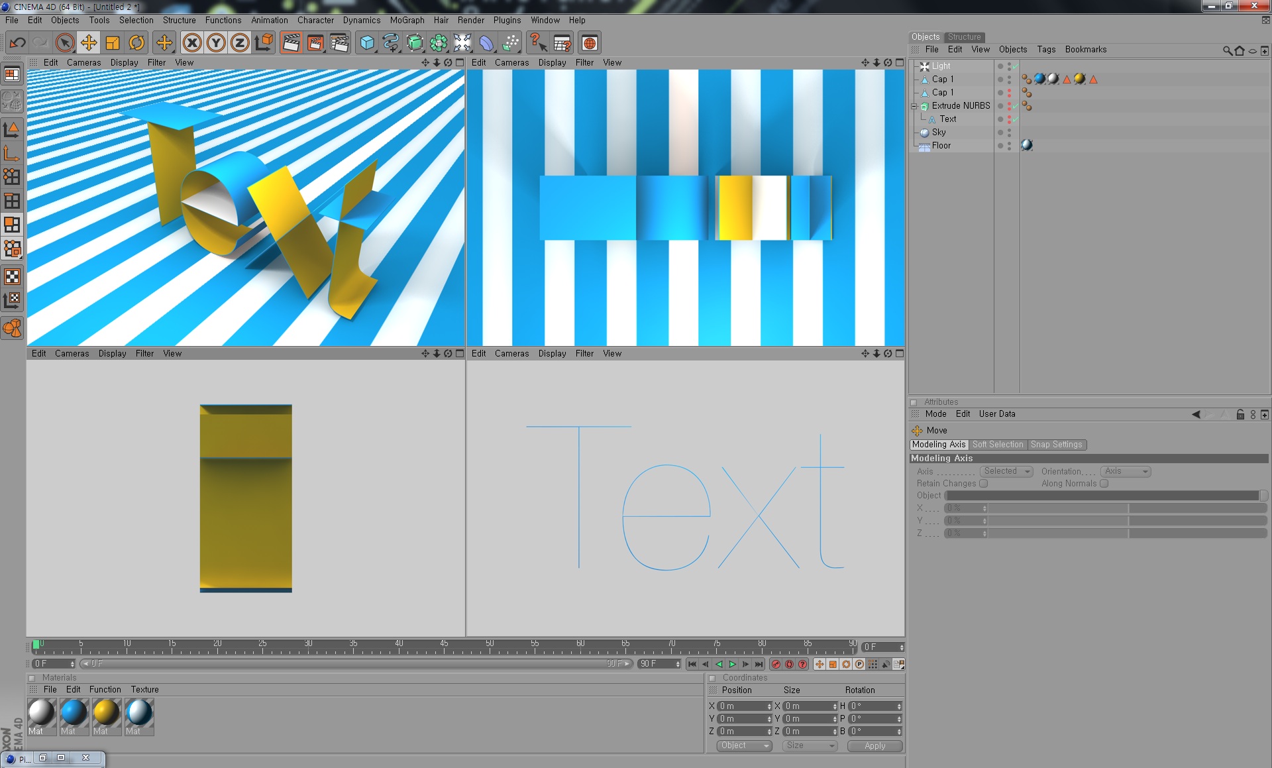The width and height of the screenshot is (1272, 768).
Task: Toggle the X axis lock
Action: [191, 43]
